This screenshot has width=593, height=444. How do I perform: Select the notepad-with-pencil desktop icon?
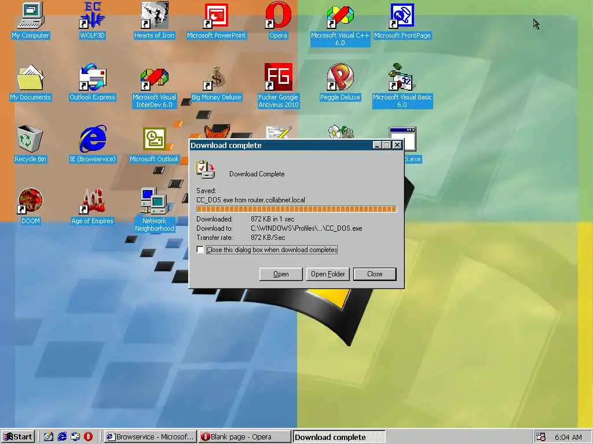click(279, 132)
